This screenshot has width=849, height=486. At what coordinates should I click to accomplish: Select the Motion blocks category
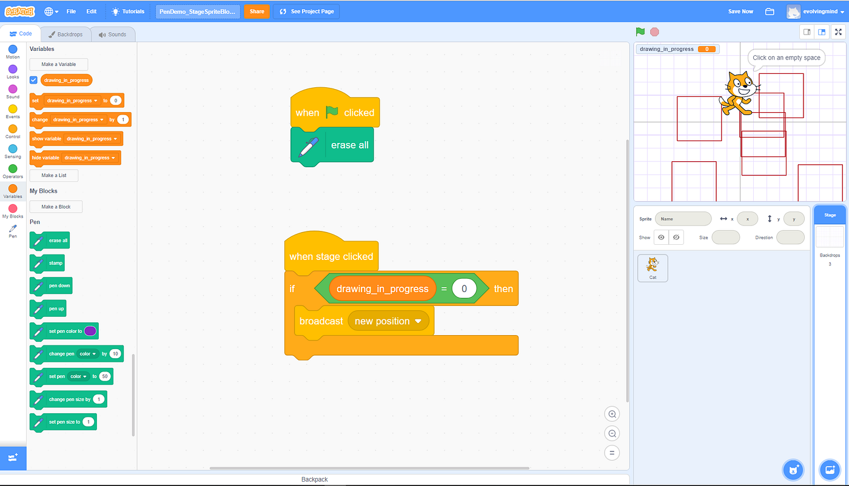pyautogui.click(x=12, y=52)
